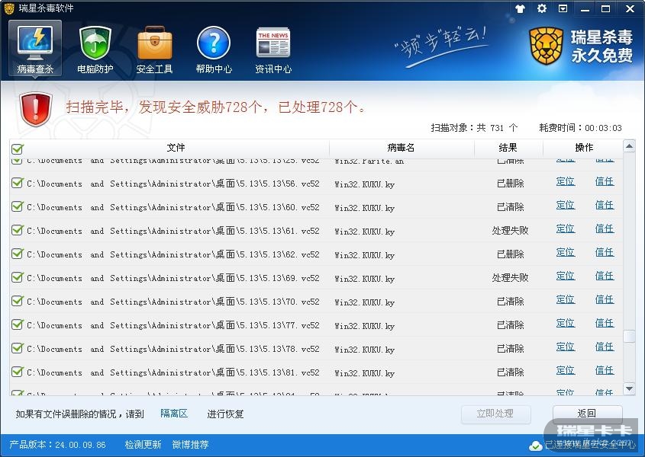Viewport: 645px width, 457px height.
Task: Click the 耗费时间 00:03:03 text
Action: coord(580,128)
